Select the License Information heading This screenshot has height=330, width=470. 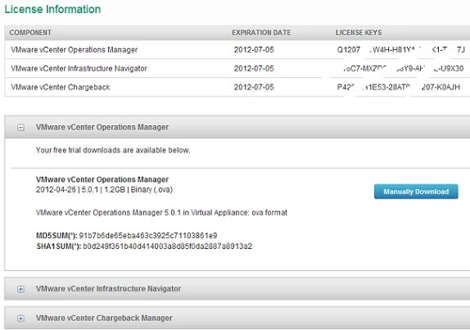[x=52, y=9]
